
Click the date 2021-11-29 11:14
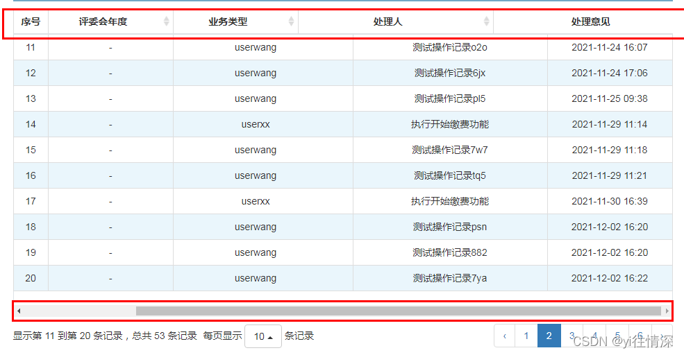(610, 125)
